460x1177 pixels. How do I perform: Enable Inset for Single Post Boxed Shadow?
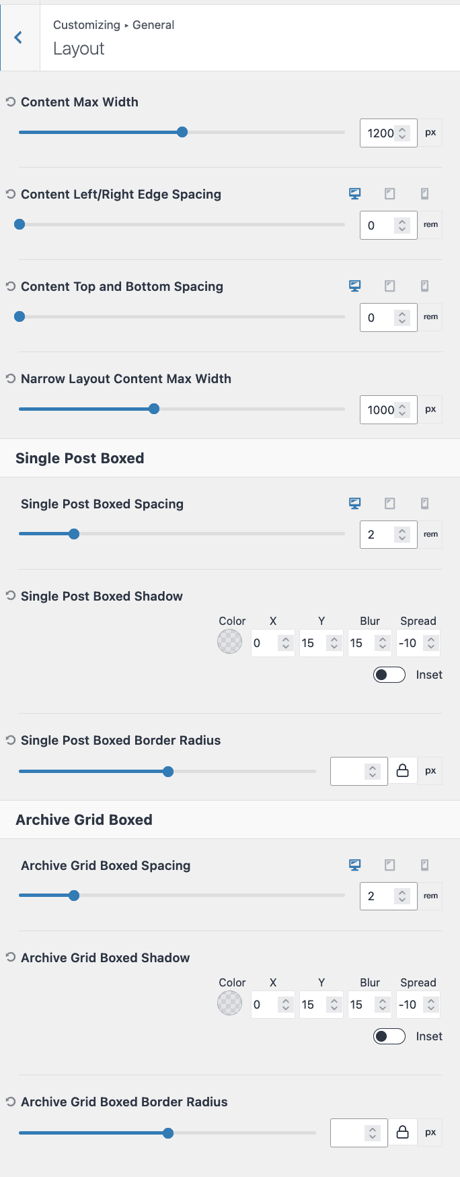389,674
